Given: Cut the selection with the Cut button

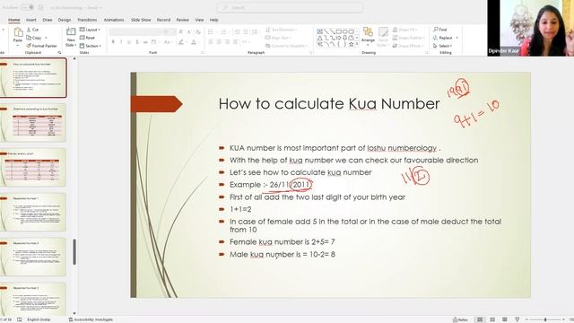Looking at the screenshot, I should click(32, 30).
